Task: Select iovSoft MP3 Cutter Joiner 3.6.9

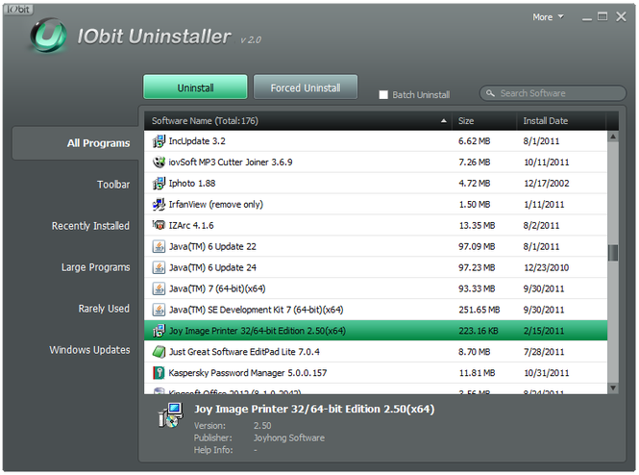Action: coord(376,162)
